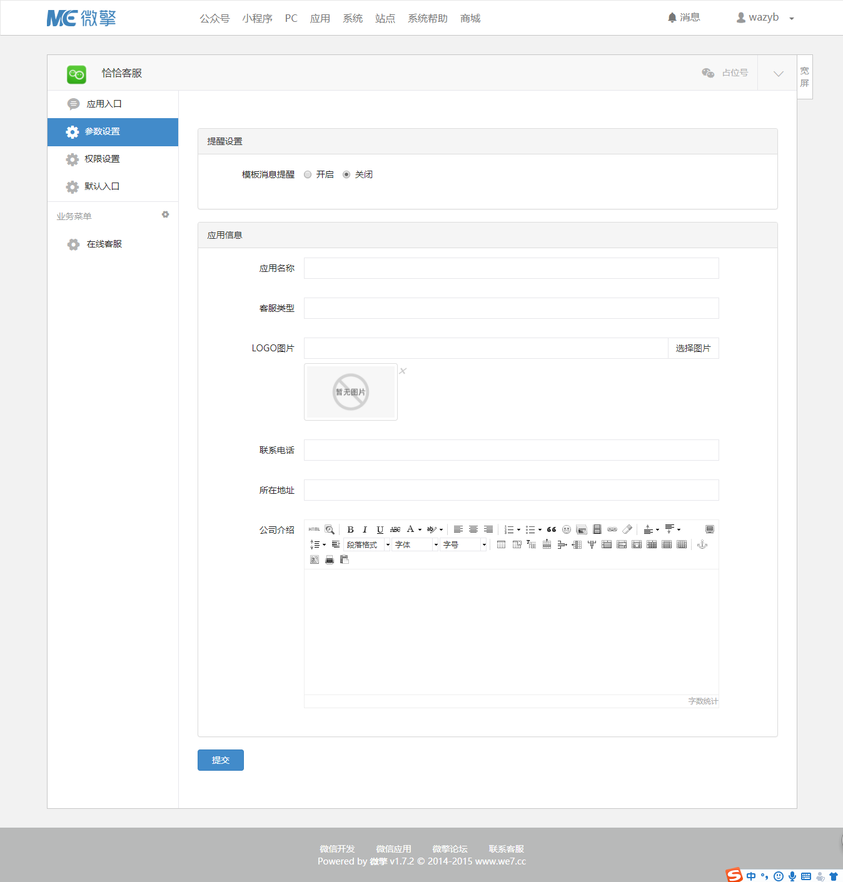The image size is (843, 882).
Task: Insert hyperlink using the link icon
Action: tap(612, 529)
